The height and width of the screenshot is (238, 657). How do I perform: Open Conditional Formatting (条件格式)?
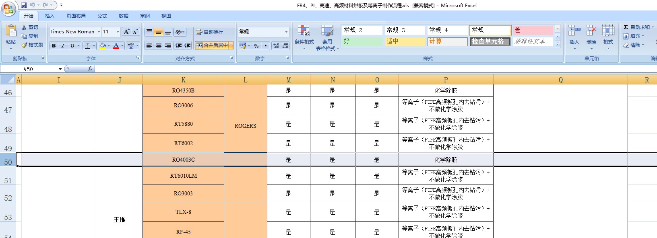coord(304,37)
